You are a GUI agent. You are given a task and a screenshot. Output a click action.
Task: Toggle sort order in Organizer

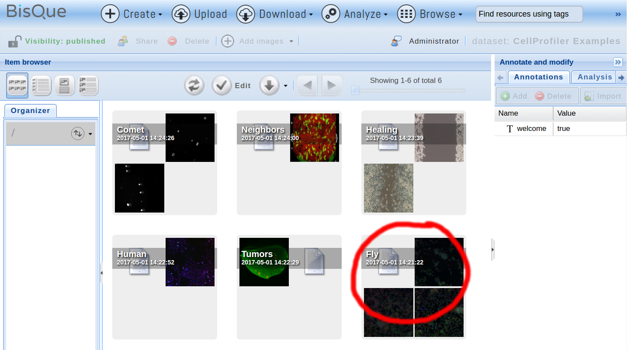78,134
